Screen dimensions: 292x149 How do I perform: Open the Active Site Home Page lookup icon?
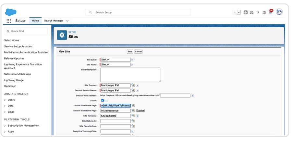point(133,106)
